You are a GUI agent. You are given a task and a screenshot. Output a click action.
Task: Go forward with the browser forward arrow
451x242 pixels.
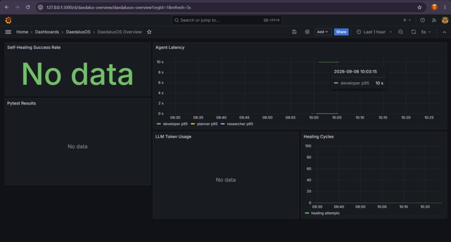[17, 7]
